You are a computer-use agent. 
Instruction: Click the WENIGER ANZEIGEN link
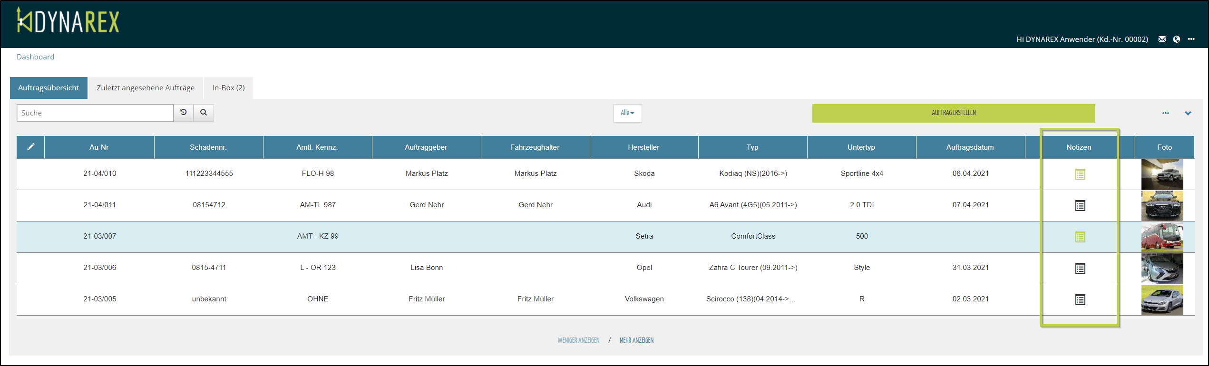[578, 340]
